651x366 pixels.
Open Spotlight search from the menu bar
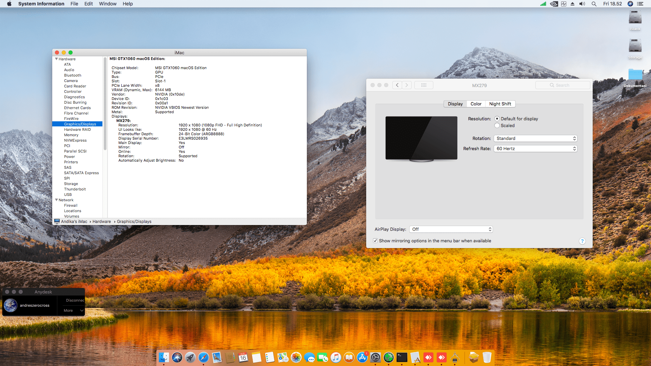(x=594, y=4)
